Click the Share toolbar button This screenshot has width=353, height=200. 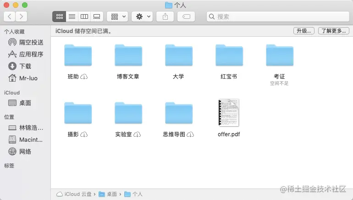coord(165,17)
